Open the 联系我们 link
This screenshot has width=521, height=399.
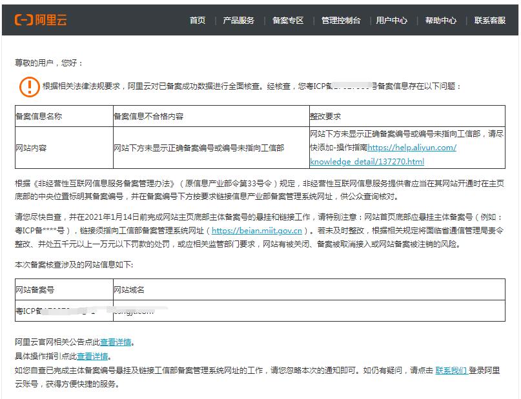click(451, 370)
